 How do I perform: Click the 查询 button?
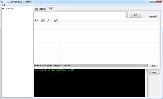[x=136, y=15]
